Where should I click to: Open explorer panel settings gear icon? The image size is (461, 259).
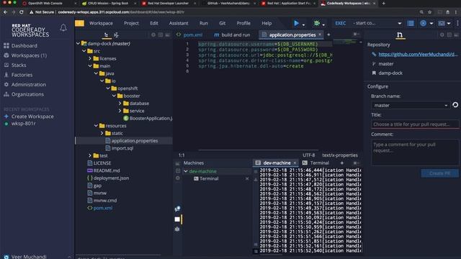(153, 35)
